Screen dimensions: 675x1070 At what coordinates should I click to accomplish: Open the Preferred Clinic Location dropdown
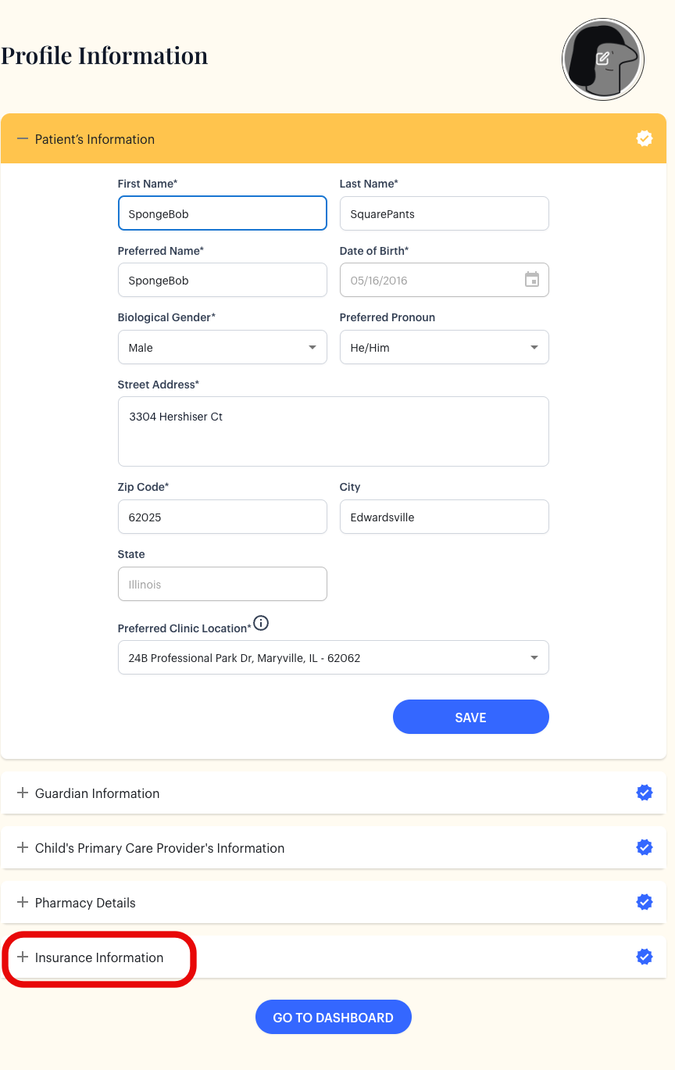point(333,657)
